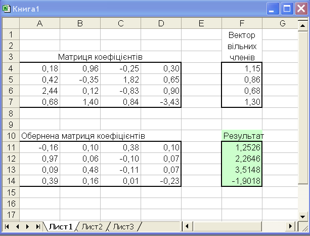Select cell with value 0,86

242,80
